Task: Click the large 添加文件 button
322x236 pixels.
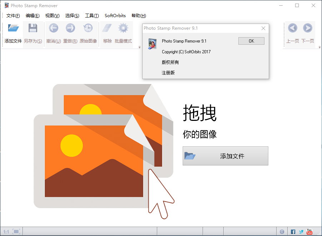Action: (x=225, y=156)
